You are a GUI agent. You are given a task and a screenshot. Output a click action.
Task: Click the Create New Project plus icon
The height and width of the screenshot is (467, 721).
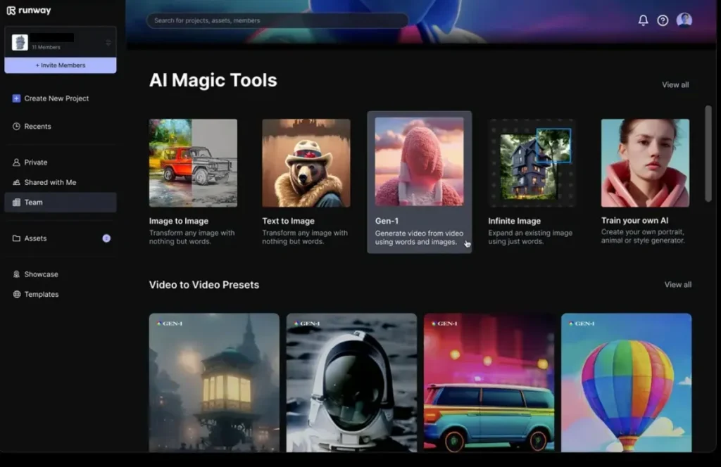tap(16, 98)
